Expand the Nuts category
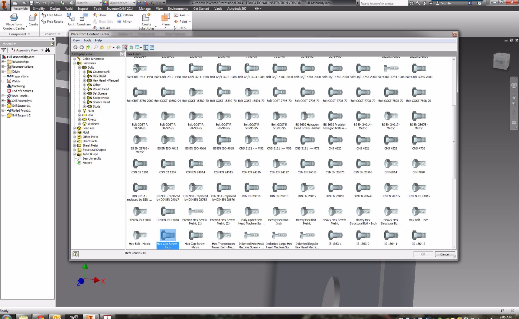519x319 pixels. coord(79,111)
